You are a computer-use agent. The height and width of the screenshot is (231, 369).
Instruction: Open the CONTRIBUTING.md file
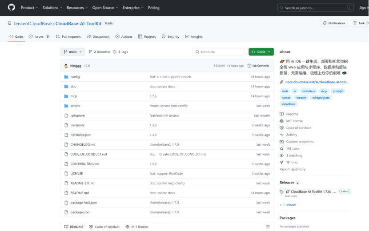85,164
